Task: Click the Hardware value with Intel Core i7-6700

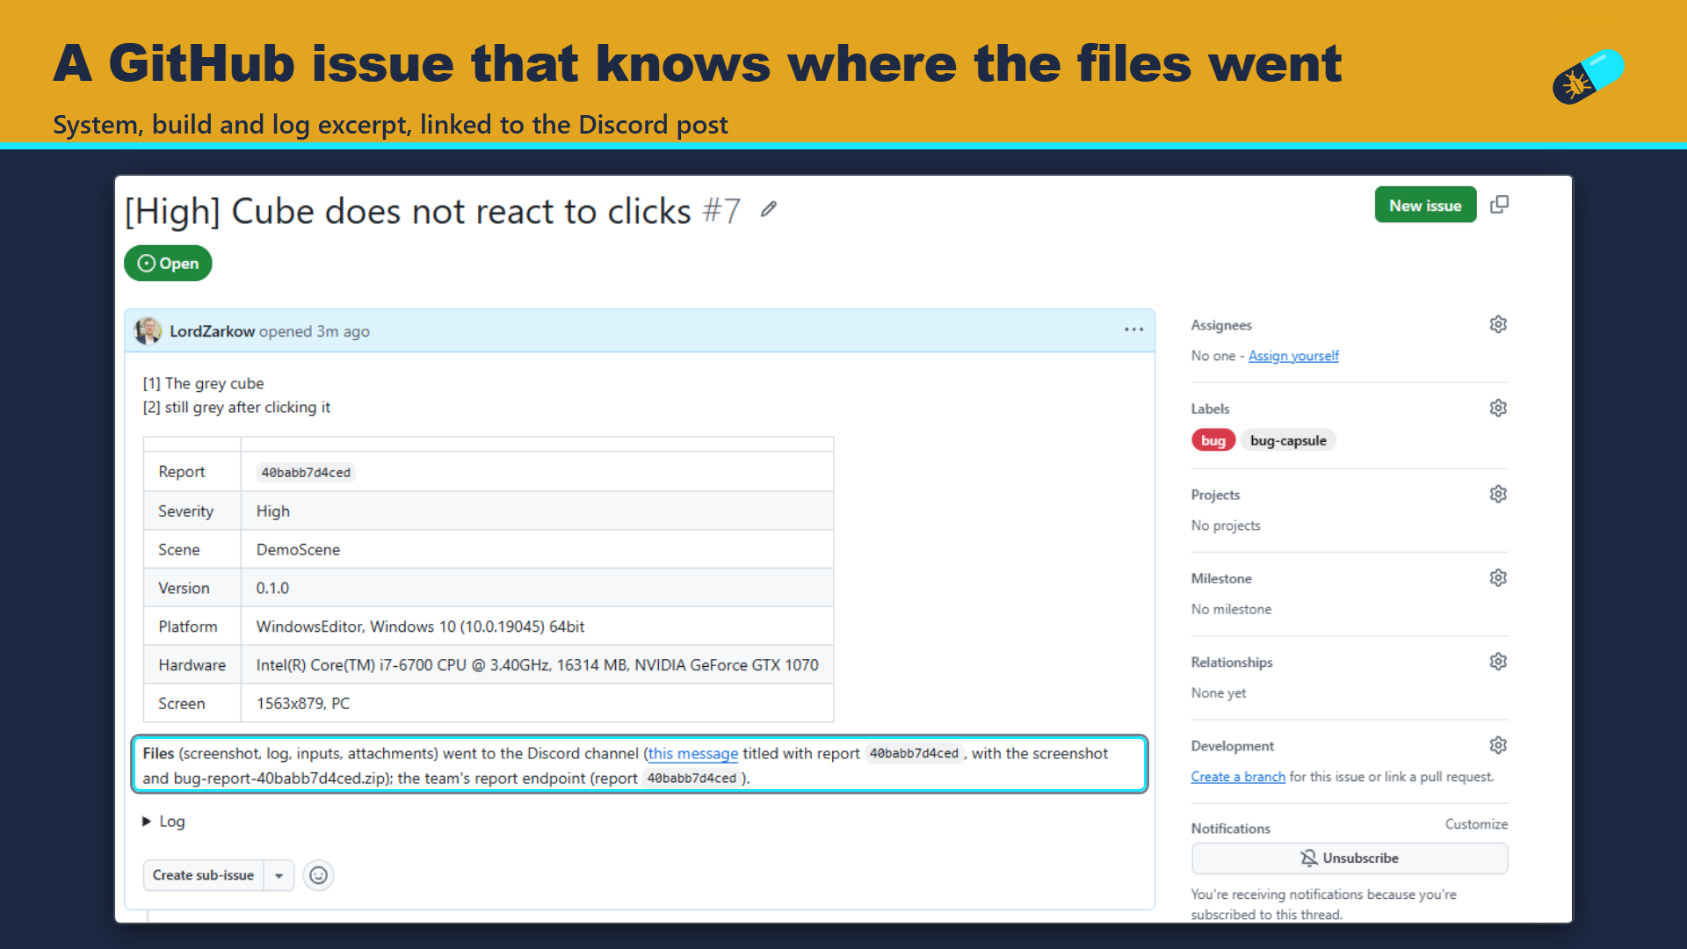Action: pos(537,665)
